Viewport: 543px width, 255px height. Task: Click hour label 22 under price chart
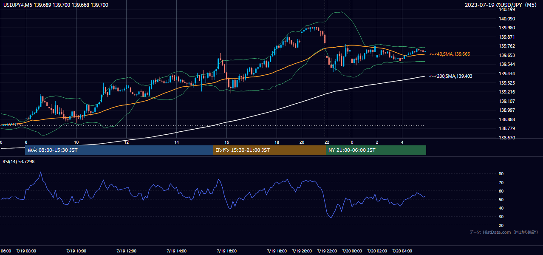click(326, 142)
